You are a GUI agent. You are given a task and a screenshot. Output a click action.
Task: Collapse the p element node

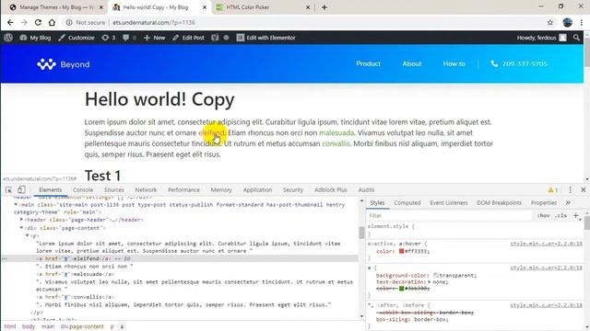pos(27,235)
